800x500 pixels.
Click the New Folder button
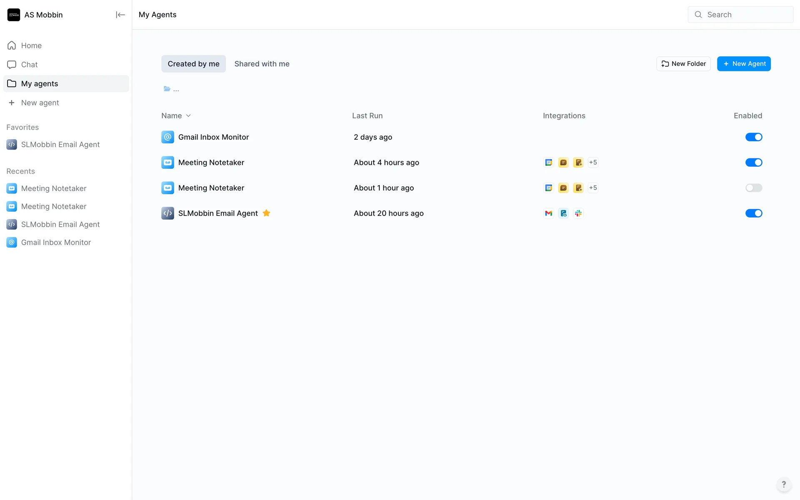(683, 64)
